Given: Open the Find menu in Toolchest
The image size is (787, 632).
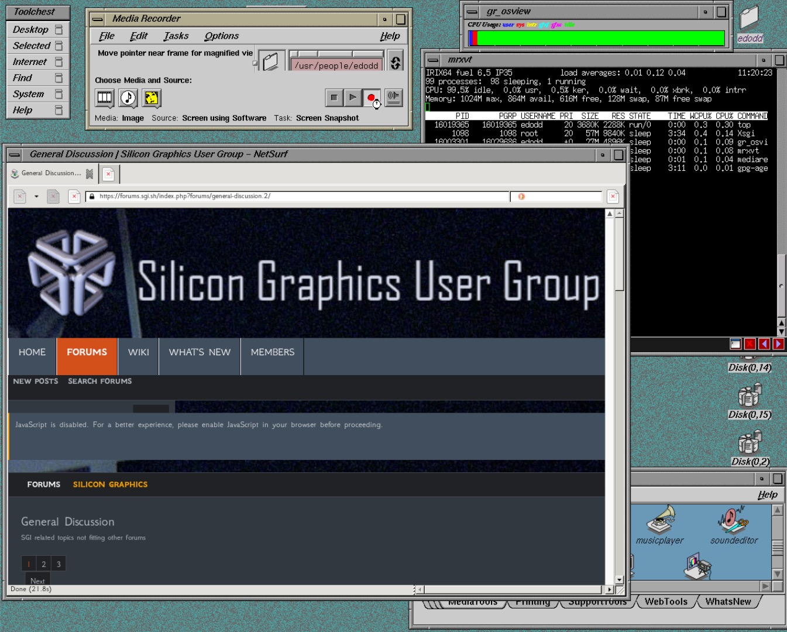Looking at the screenshot, I should click(x=37, y=78).
